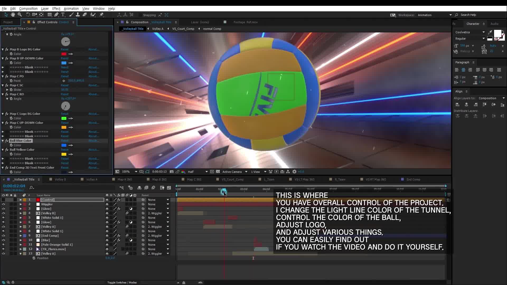
Task: Click the Volley A breadcrumb in viewer
Action: 158,29
